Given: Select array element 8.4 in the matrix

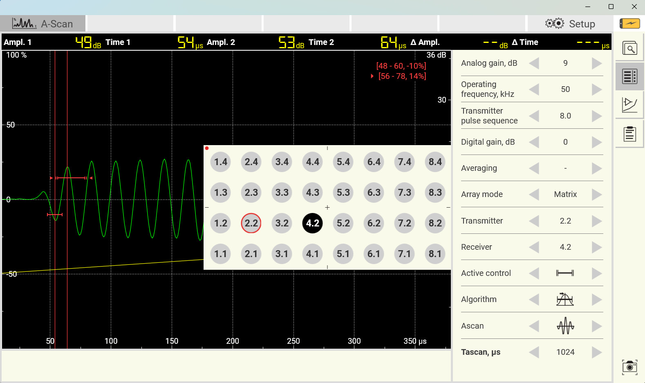Looking at the screenshot, I should tap(435, 162).
